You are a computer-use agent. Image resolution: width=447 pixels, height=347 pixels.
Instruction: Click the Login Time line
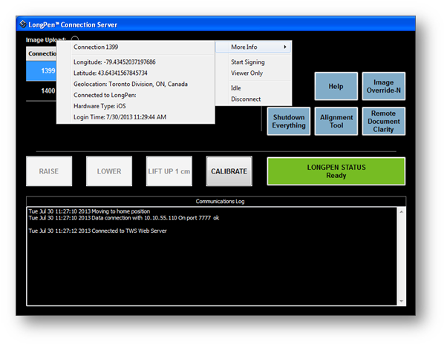click(x=120, y=117)
